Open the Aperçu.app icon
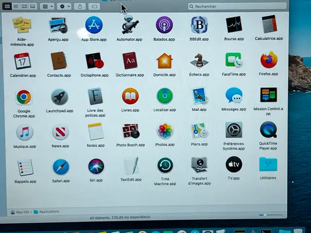 [x=58, y=25]
